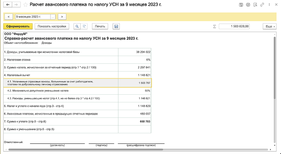
Task: Select row '1. Доходы, учитываемые при исчислении'
Action: point(77,52)
